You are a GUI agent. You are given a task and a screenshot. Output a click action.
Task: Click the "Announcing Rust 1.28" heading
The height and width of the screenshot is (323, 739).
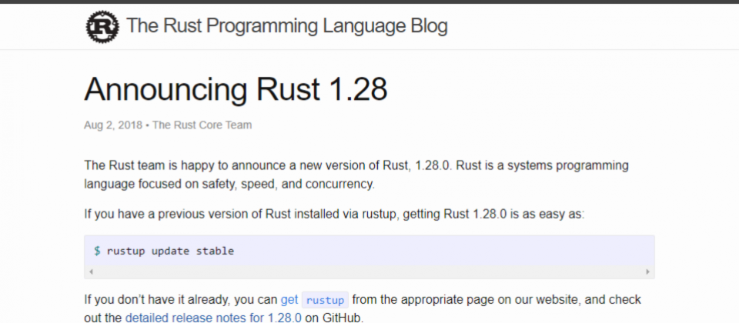[x=236, y=89]
